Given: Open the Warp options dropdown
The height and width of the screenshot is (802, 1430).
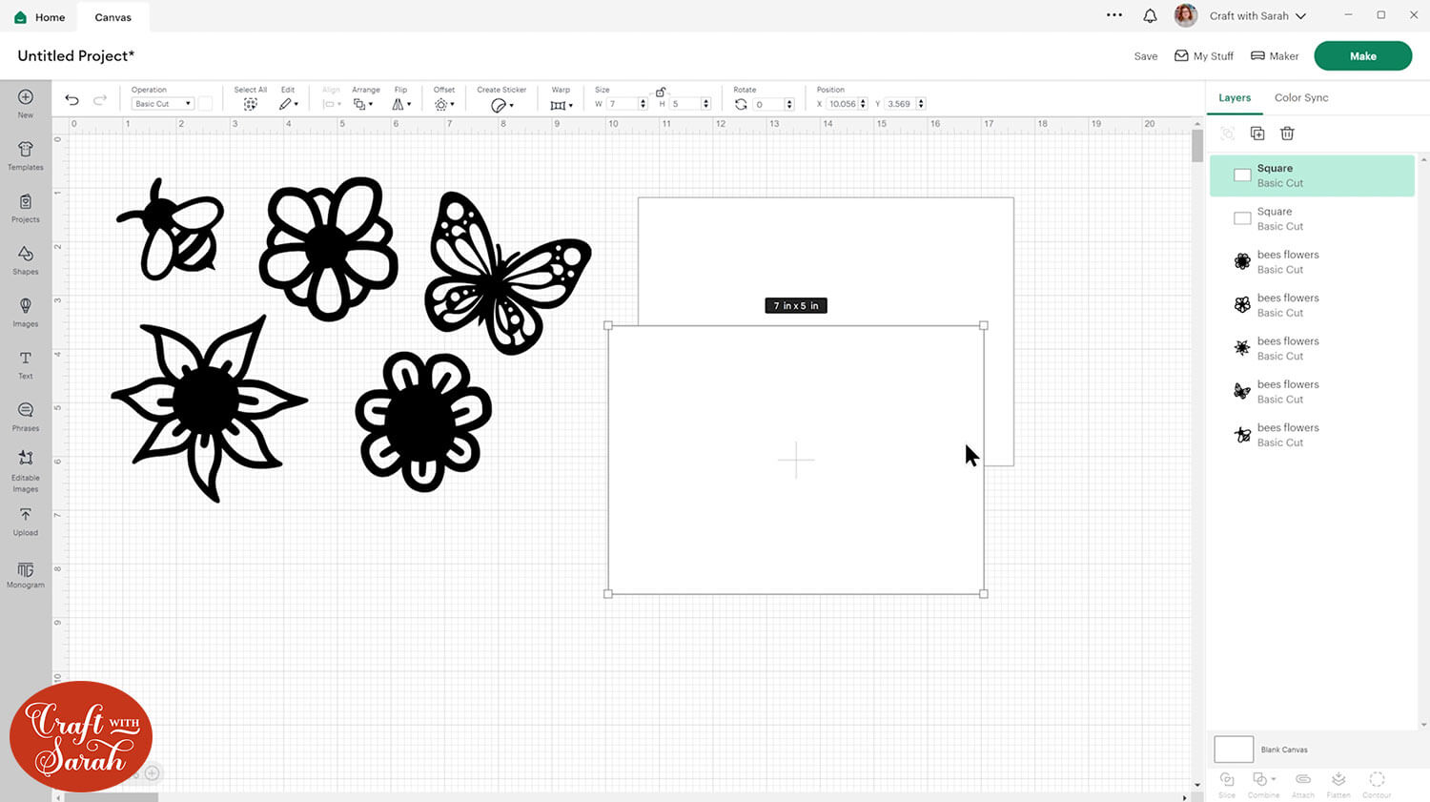Looking at the screenshot, I should pyautogui.click(x=561, y=104).
